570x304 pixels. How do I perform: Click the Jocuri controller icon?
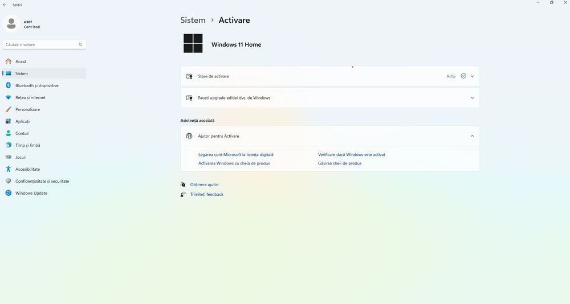(9, 157)
